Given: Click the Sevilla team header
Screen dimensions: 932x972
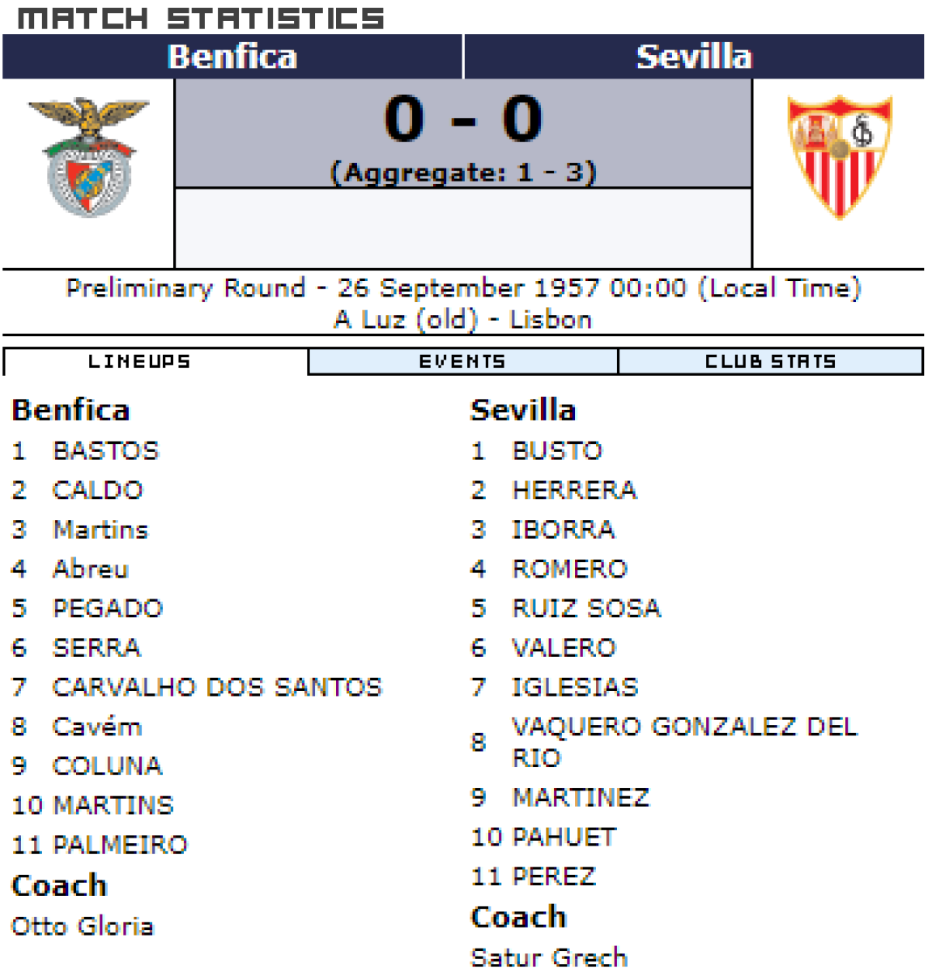Looking at the screenshot, I should (x=694, y=57).
